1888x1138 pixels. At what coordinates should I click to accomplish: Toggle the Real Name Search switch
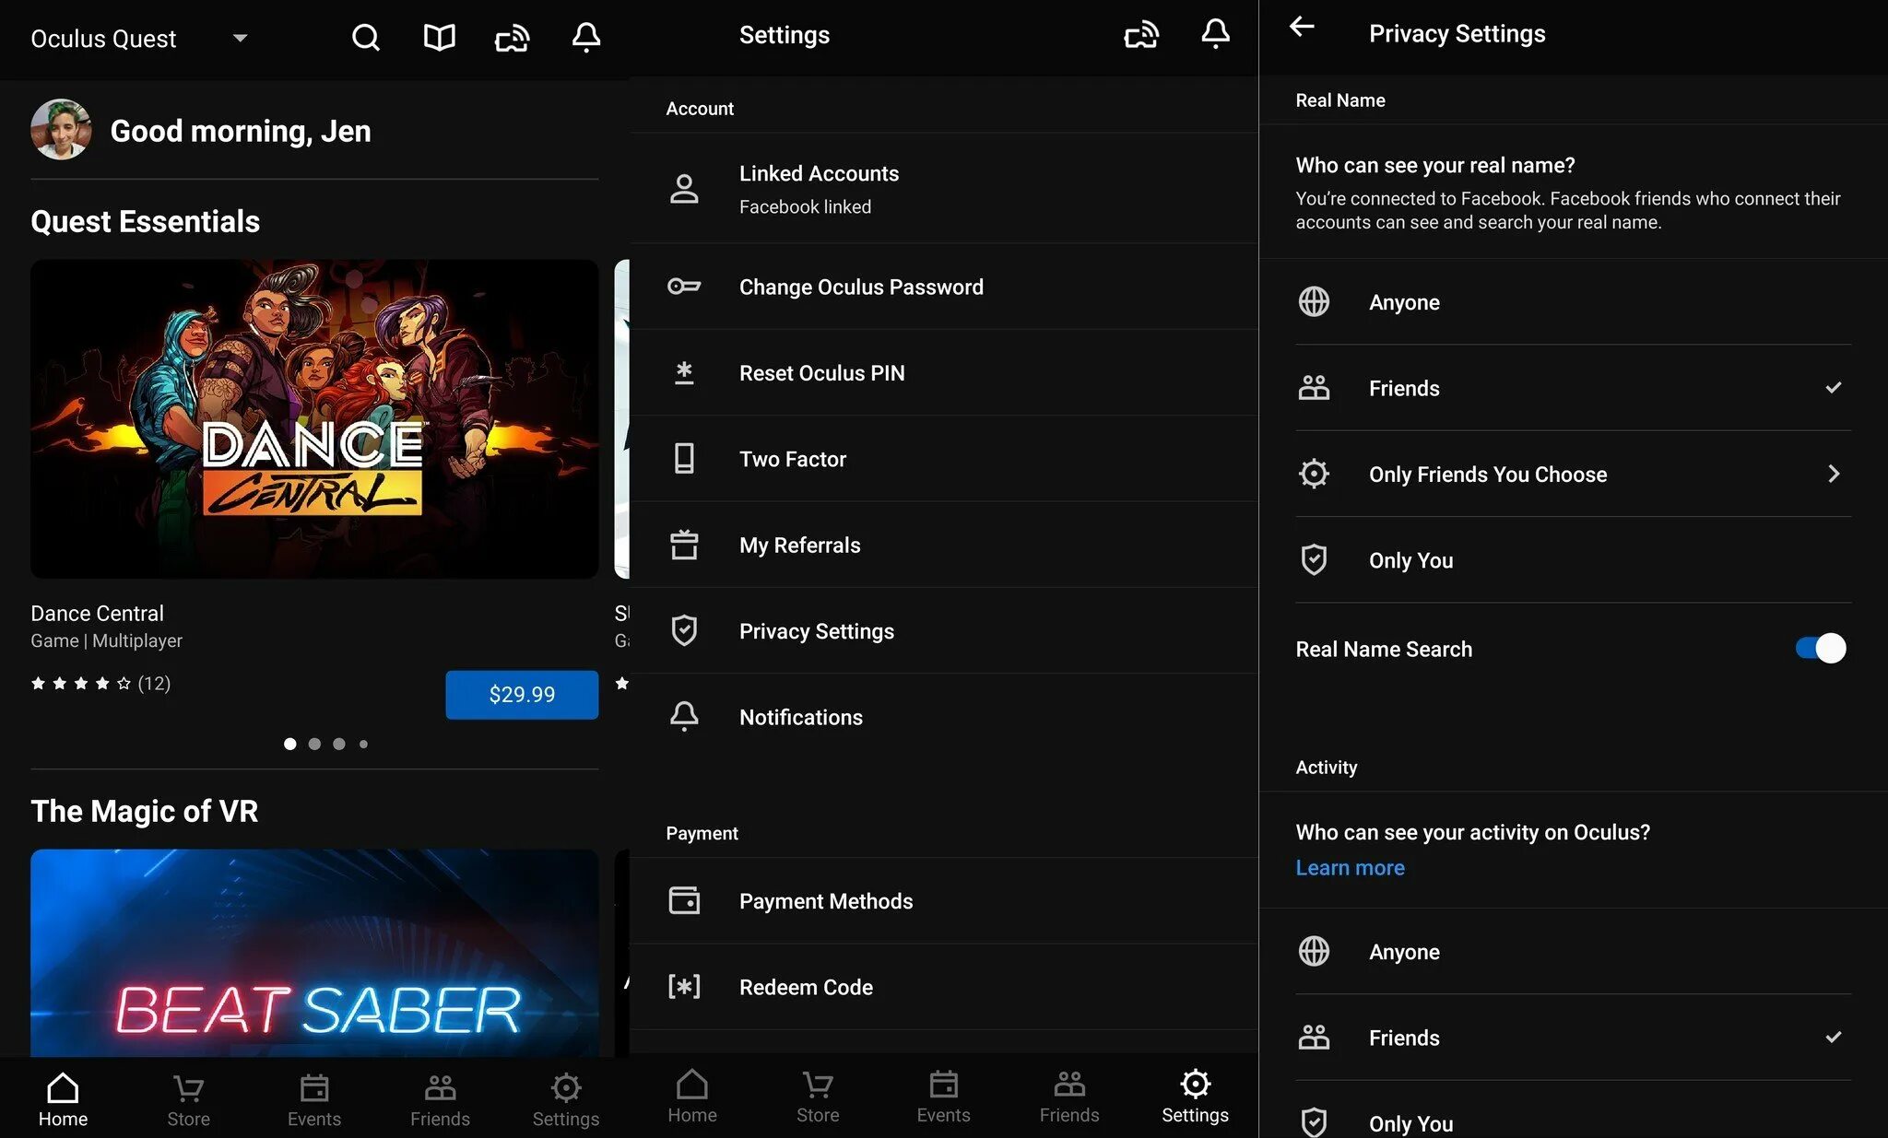[x=1821, y=650]
